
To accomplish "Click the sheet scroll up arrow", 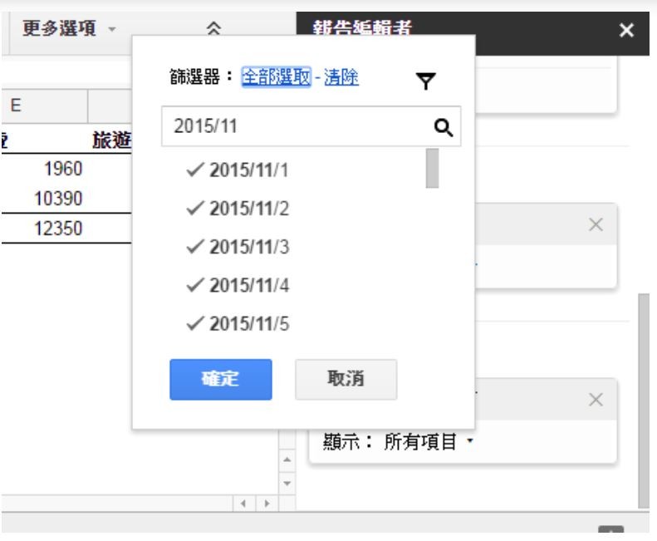I will tap(287, 460).
